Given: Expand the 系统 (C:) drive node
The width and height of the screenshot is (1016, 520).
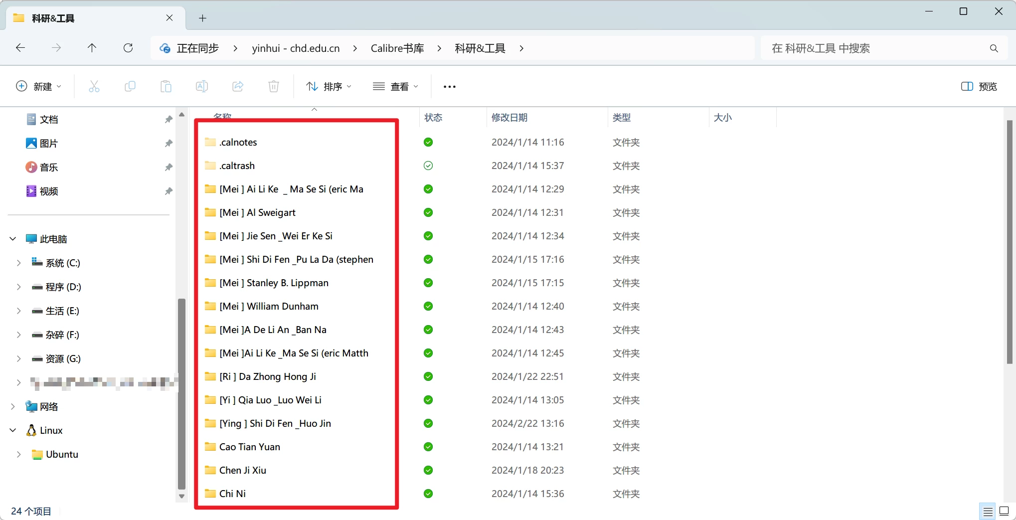Looking at the screenshot, I should [x=19, y=263].
